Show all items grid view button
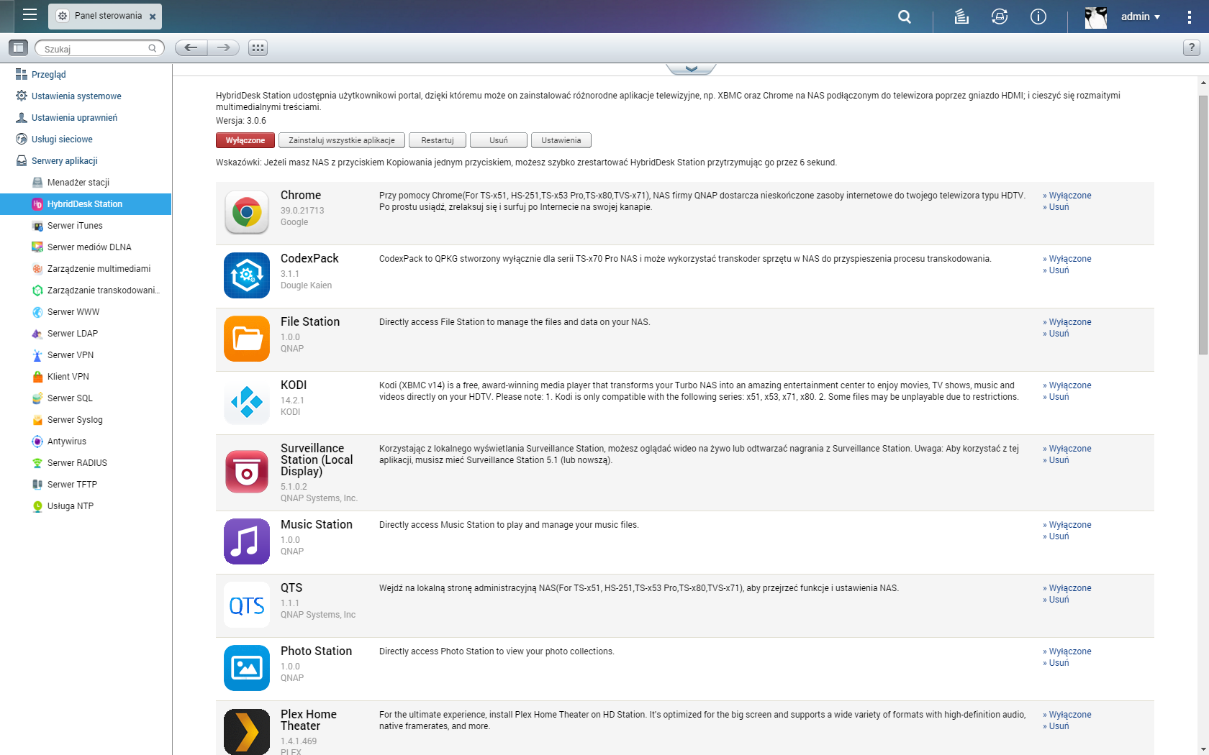The height and width of the screenshot is (755, 1209). pyautogui.click(x=258, y=47)
